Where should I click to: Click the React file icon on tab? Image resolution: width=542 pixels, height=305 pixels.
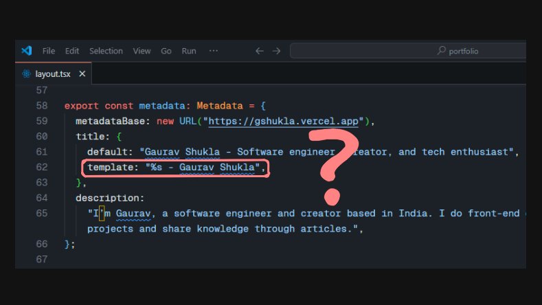[26, 74]
